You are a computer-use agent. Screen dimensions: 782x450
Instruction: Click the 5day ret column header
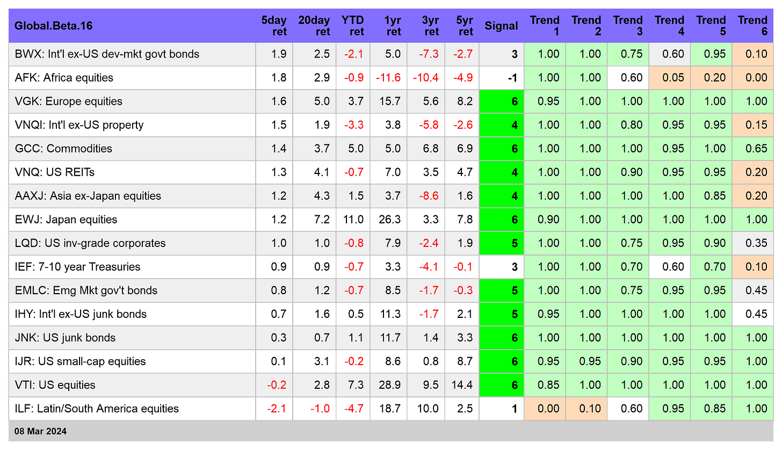pos(274,26)
